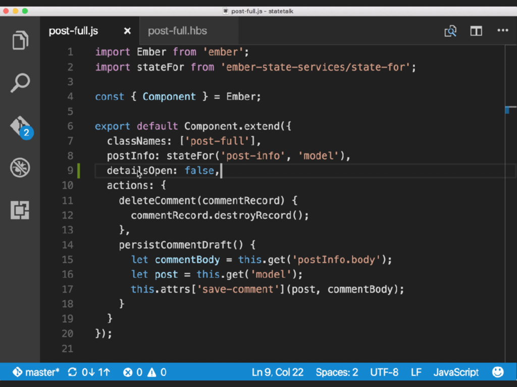Click 'save-comment' string on line 17
Viewport: 517px width, 387px height.
[x=238, y=289]
